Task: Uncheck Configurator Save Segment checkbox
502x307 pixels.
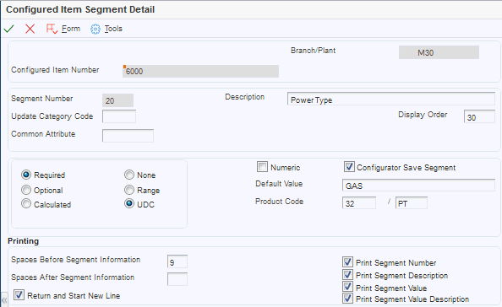Action: 349,167
